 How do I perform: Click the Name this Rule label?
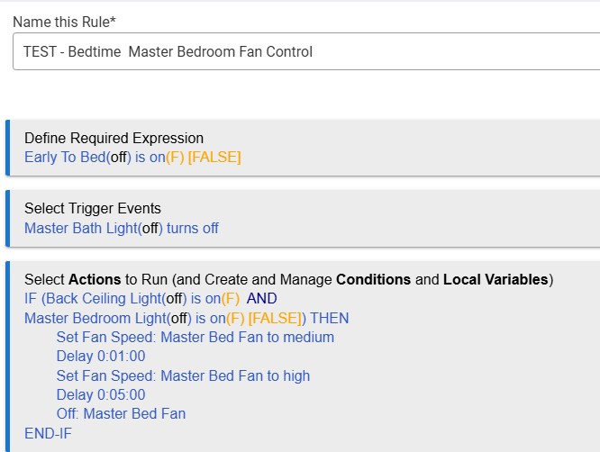click(x=64, y=22)
